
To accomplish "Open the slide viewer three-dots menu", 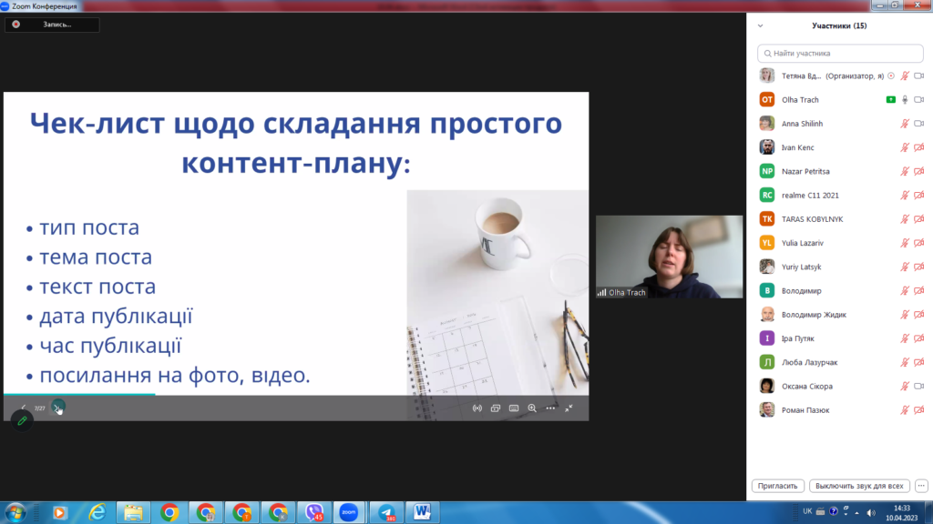I will 550,408.
